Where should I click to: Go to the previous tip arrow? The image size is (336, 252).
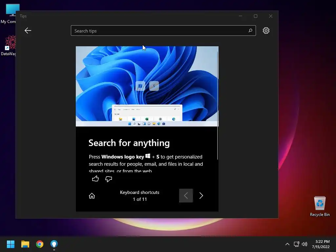click(186, 196)
